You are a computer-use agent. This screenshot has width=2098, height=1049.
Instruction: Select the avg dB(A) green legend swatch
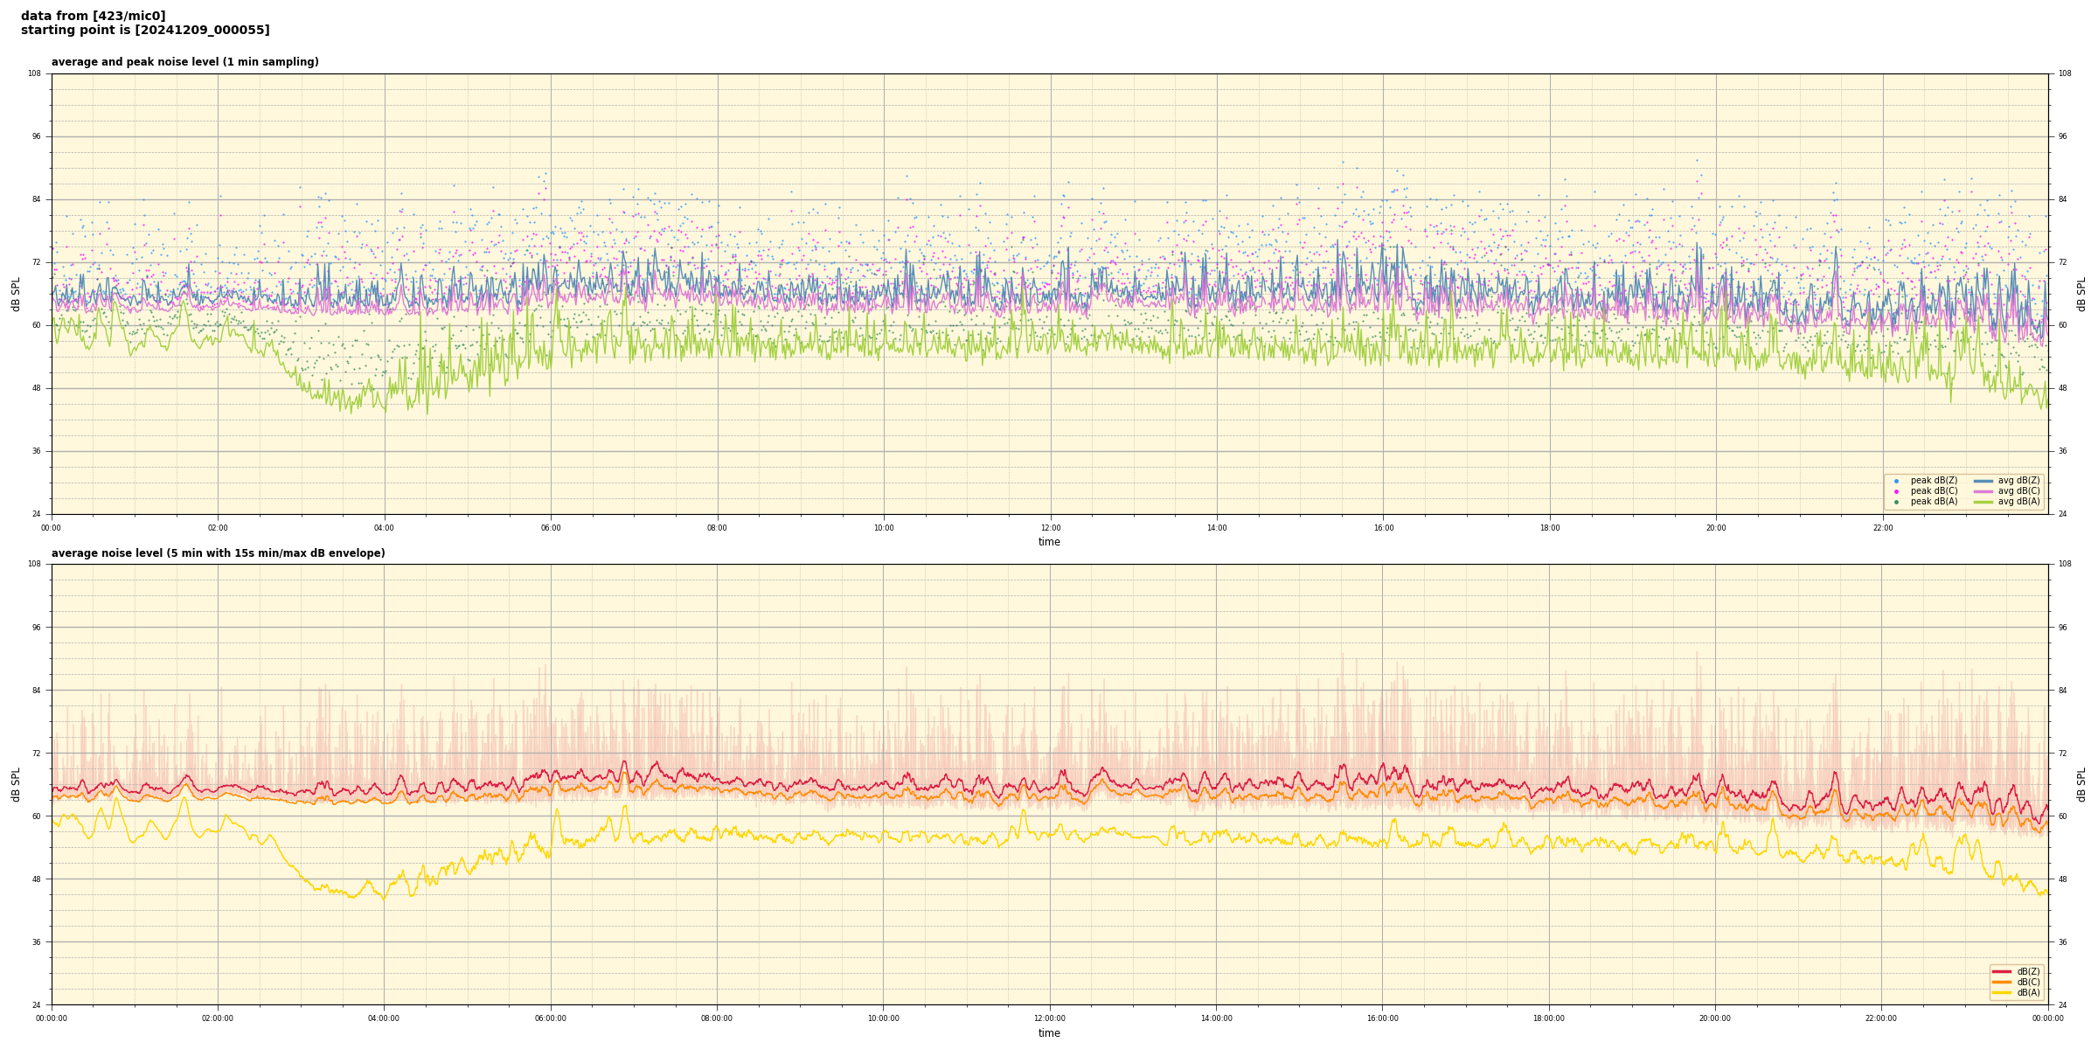coord(1983,502)
